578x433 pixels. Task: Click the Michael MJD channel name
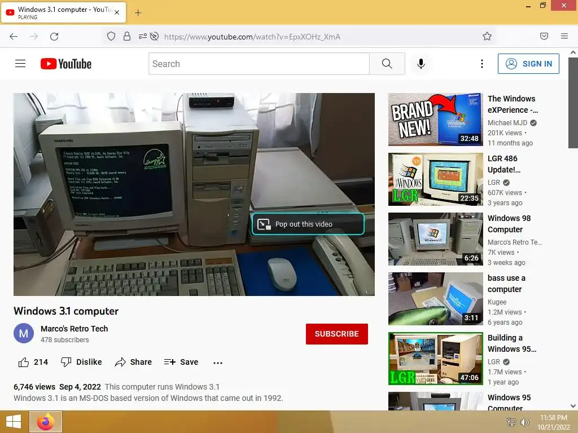click(x=507, y=122)
